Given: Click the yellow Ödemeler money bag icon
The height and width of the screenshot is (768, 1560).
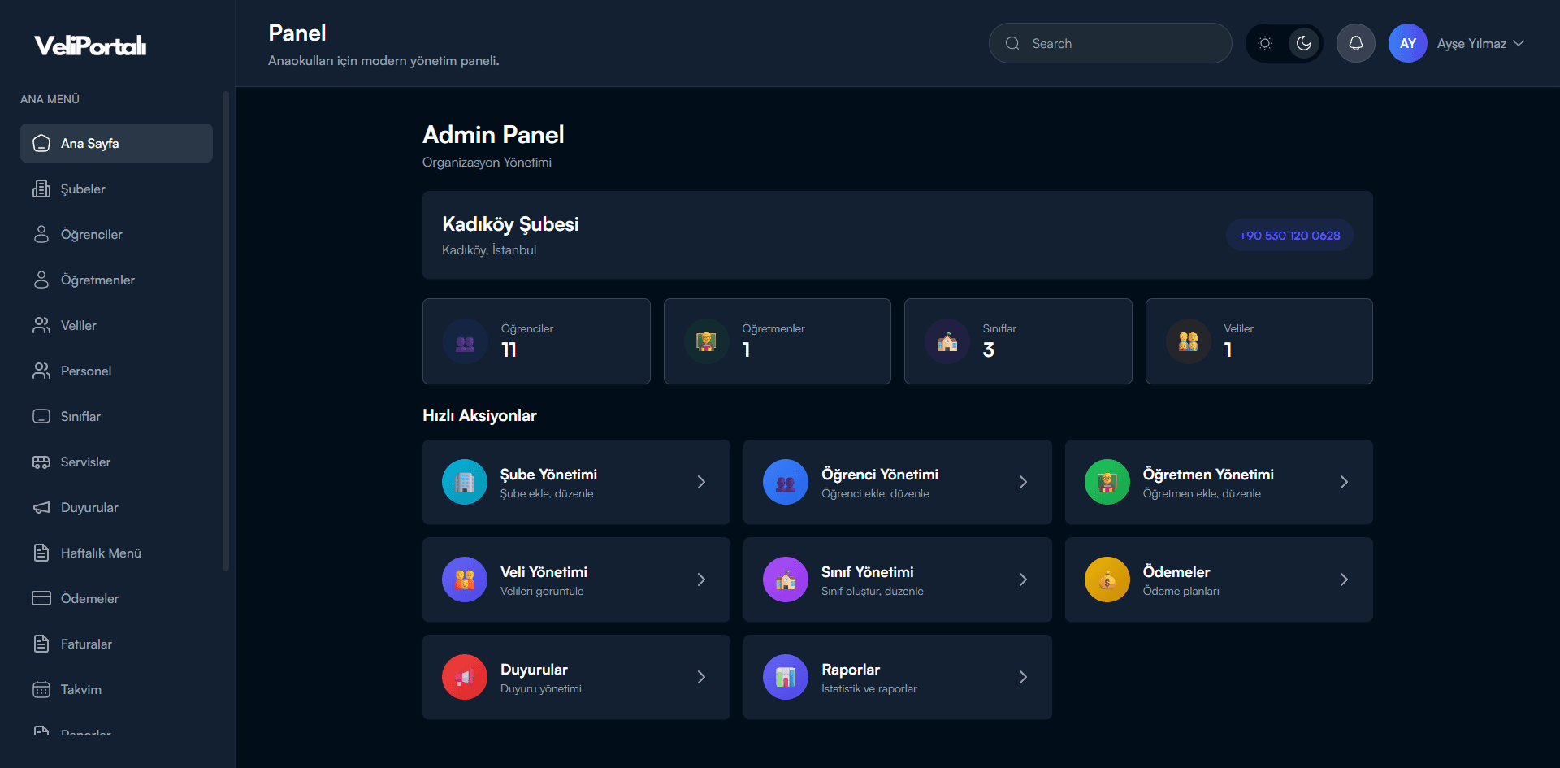Looking at the screenshot, I should (x=1107, y=579).
